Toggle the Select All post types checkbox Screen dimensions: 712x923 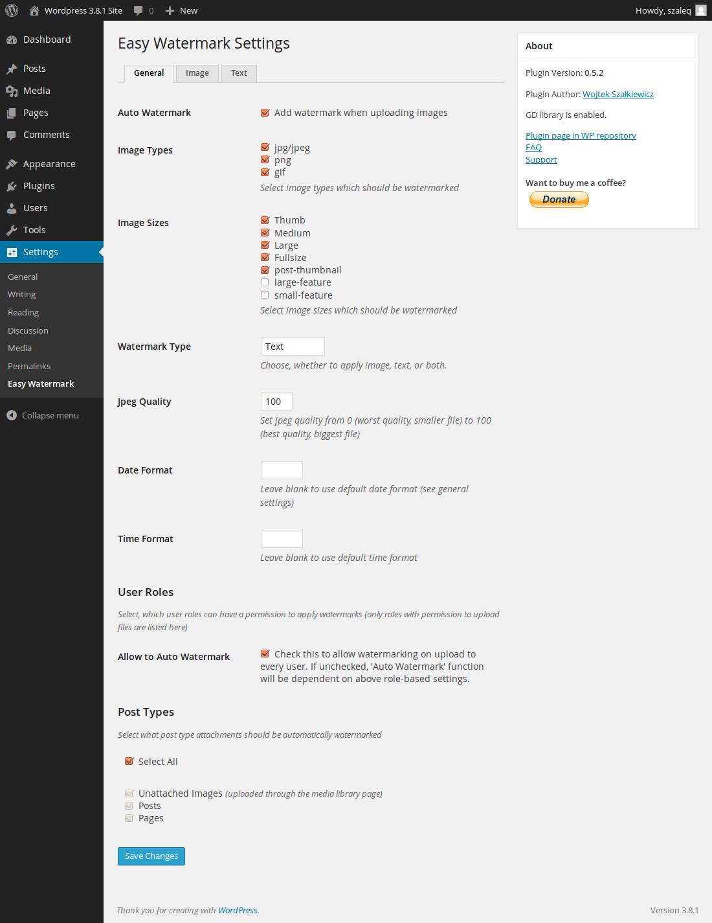[x=129, y=761]
